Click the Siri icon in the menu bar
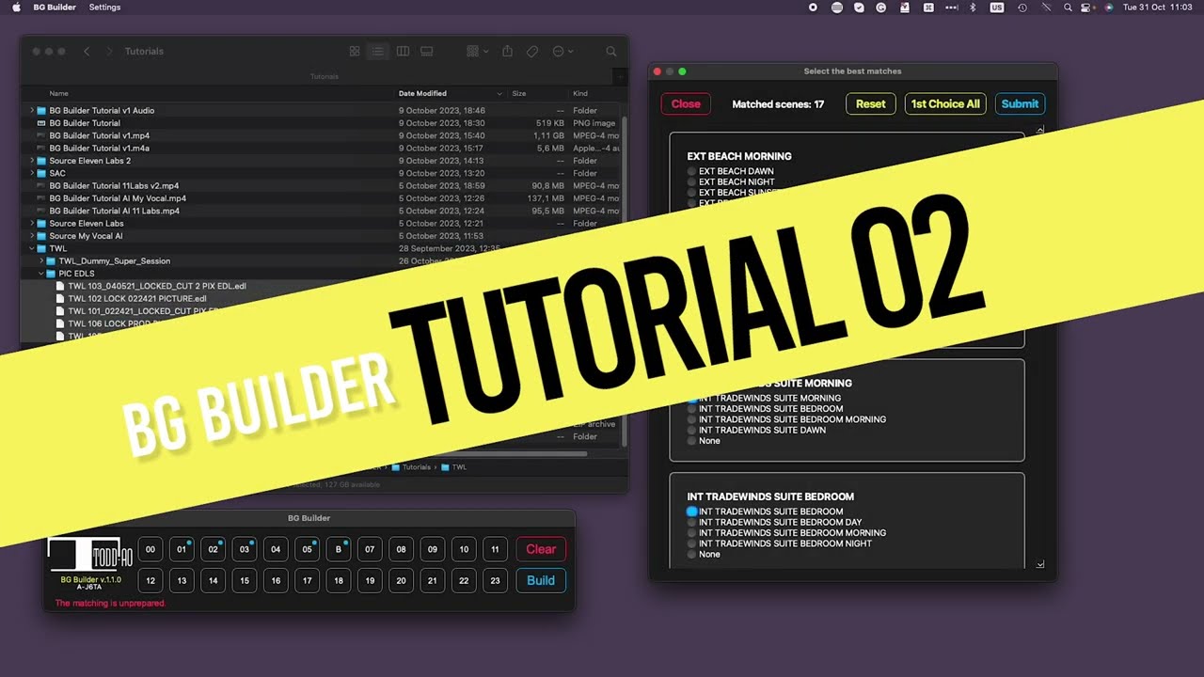Image resolution: width=1204 pixels, height=677 pixels. (1109, 8)
